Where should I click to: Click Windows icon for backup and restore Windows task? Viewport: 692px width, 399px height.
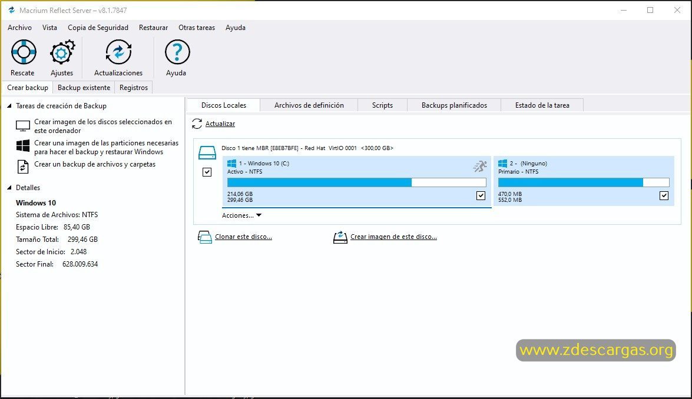coord(23,145)
